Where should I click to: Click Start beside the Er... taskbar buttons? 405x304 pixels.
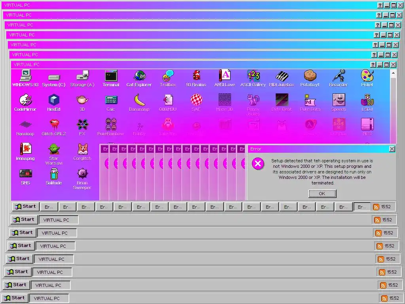tap(26, 207)
